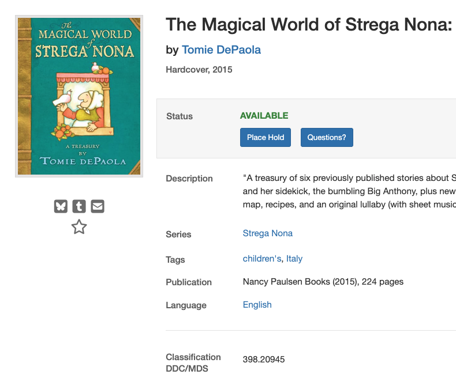Screen dimensions: 456x382
Task: Select the AVAILABLE status text
Action: click(264, 116)
